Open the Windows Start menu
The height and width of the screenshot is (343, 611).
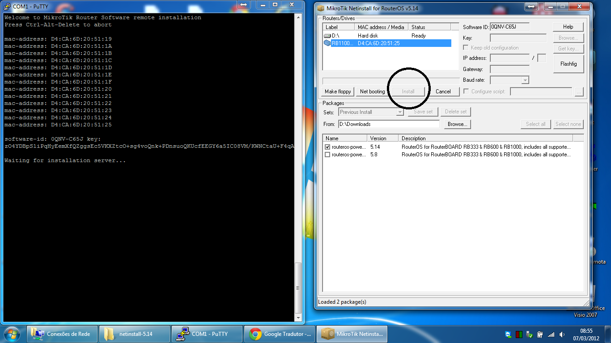12,334
